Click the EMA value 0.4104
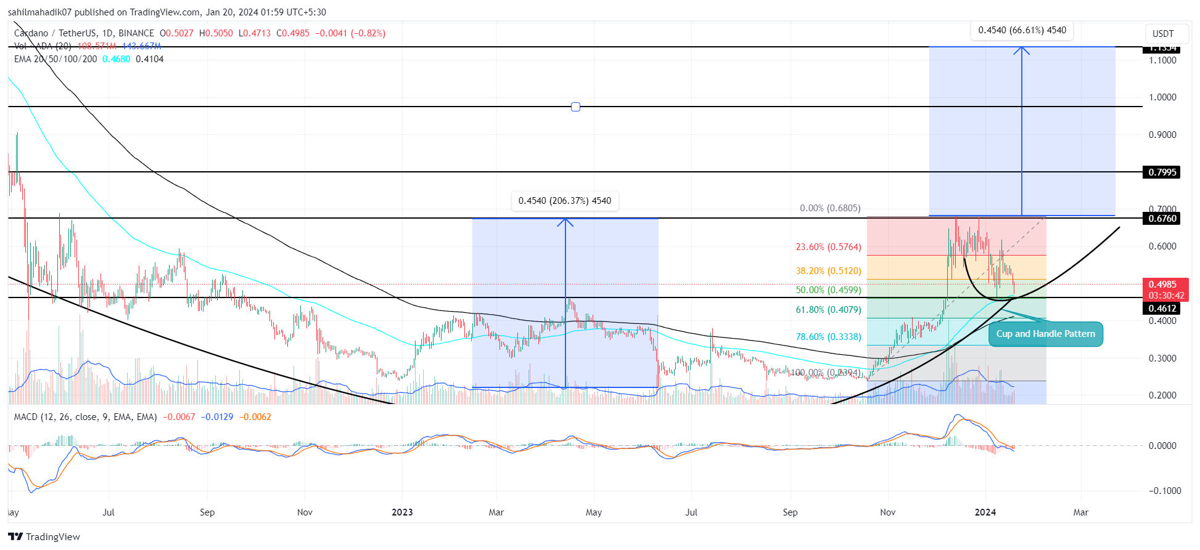 click(150, 59)
